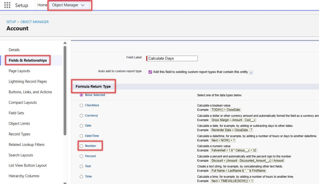Switch to the Home tab
Viewport: 319px width, 184px height.
(42, 5)
